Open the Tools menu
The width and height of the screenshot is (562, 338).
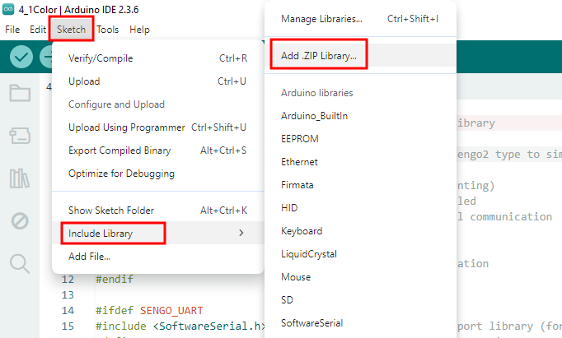point(107,30)
